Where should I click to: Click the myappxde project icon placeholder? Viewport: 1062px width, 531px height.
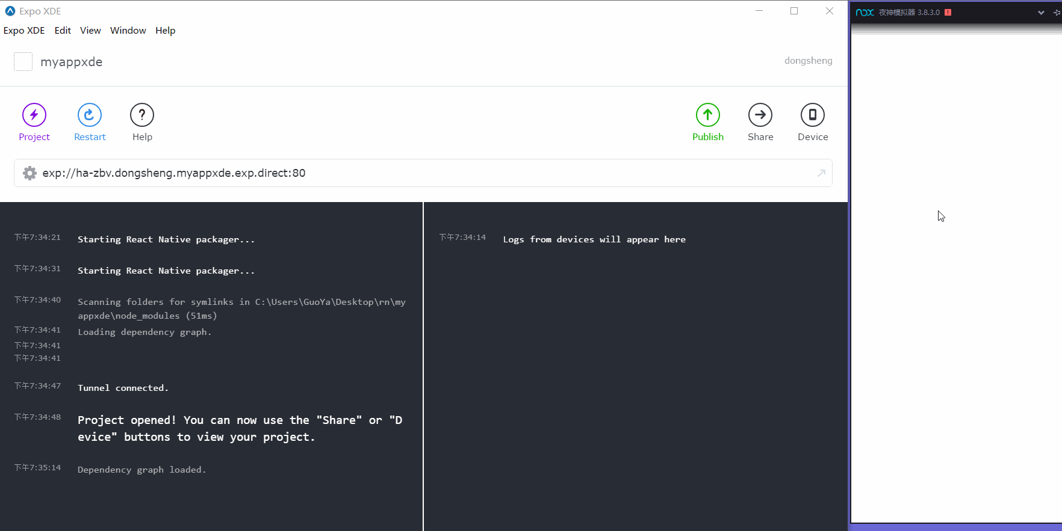(x=23, y=61)
